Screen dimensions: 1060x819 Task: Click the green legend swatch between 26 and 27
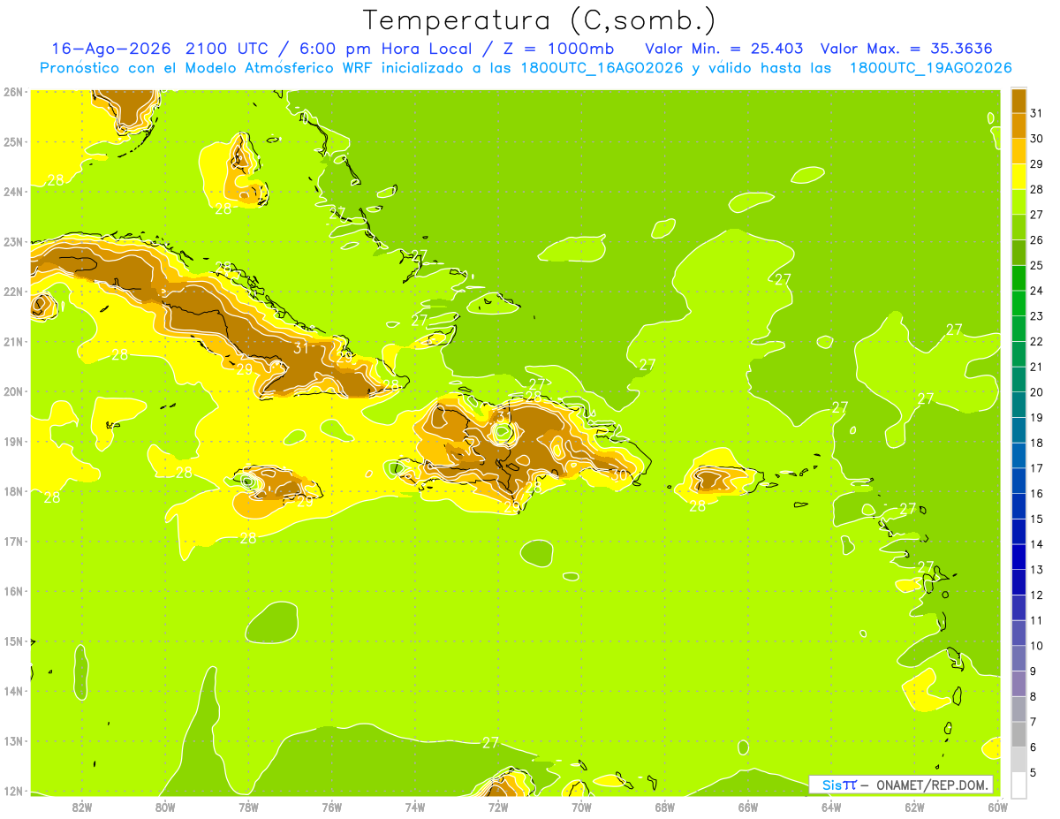[1018, 228]
